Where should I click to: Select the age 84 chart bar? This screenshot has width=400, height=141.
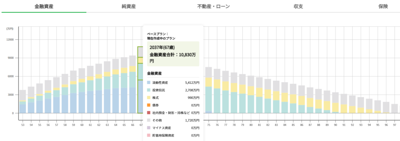coord(285,97)
